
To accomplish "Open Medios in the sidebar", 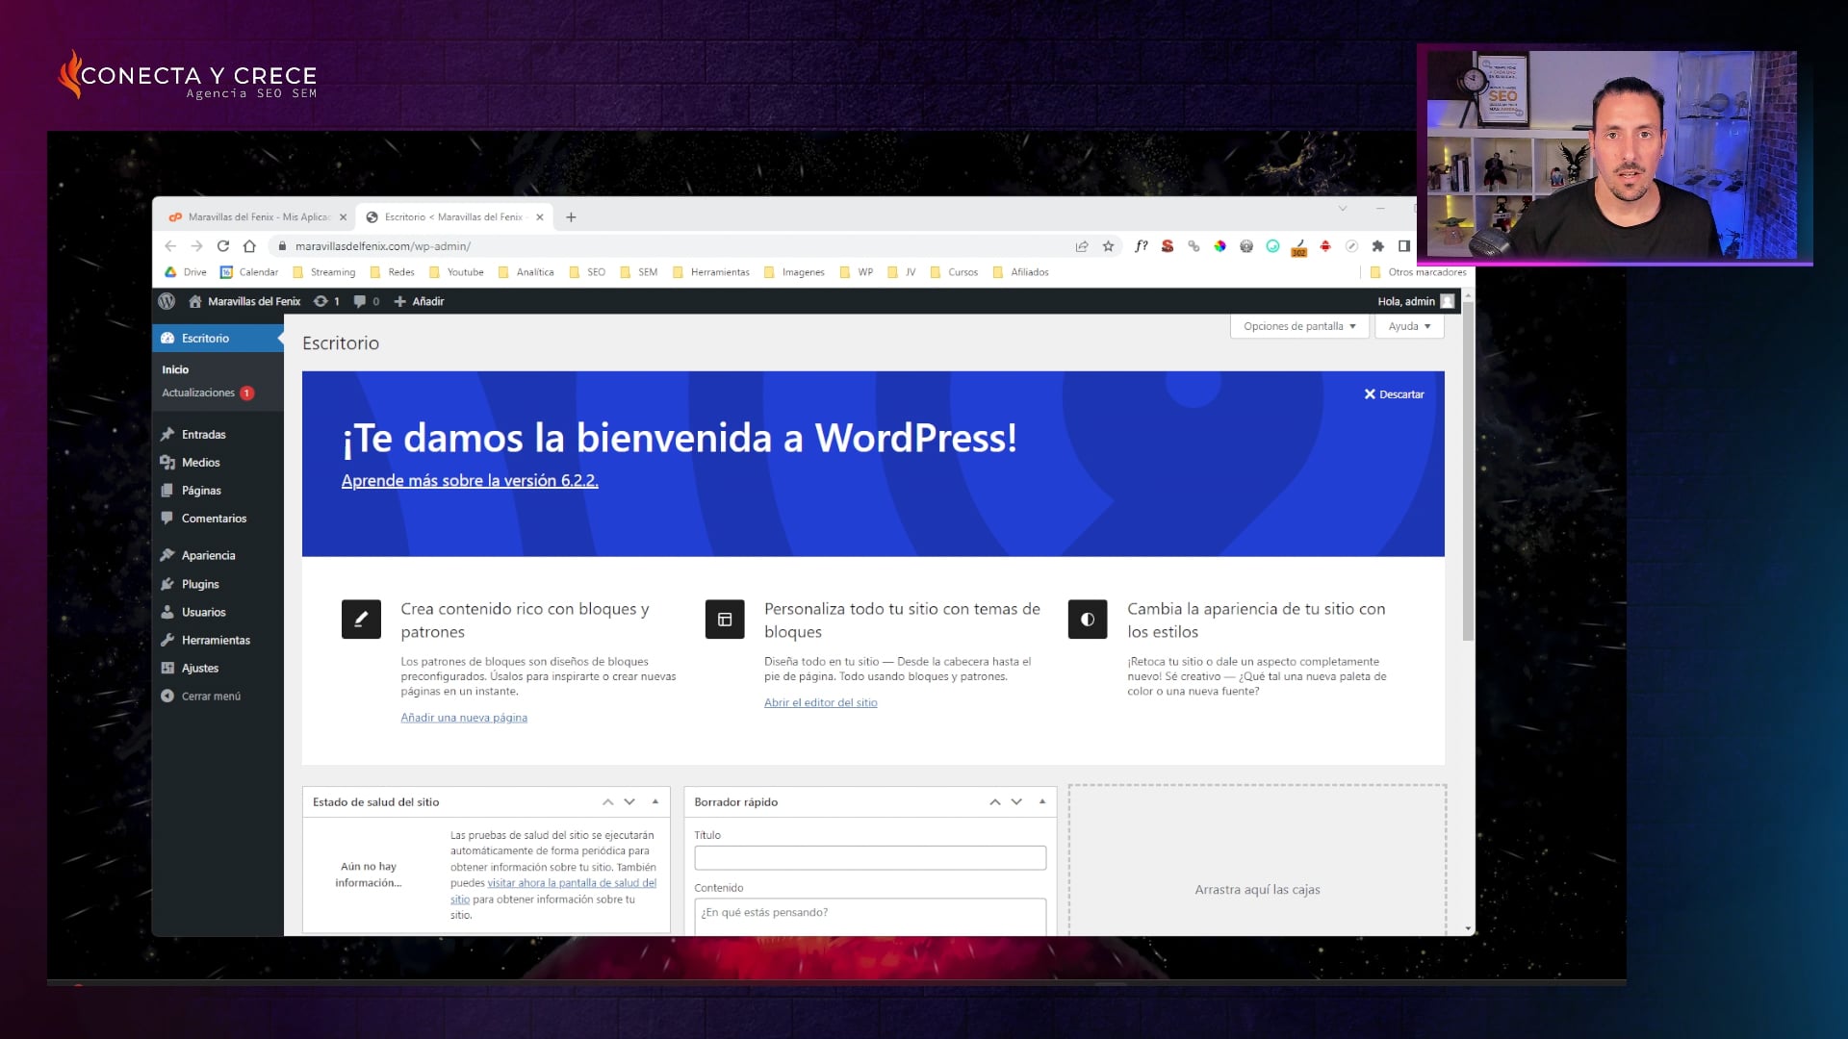I will [x=200, y=463].
